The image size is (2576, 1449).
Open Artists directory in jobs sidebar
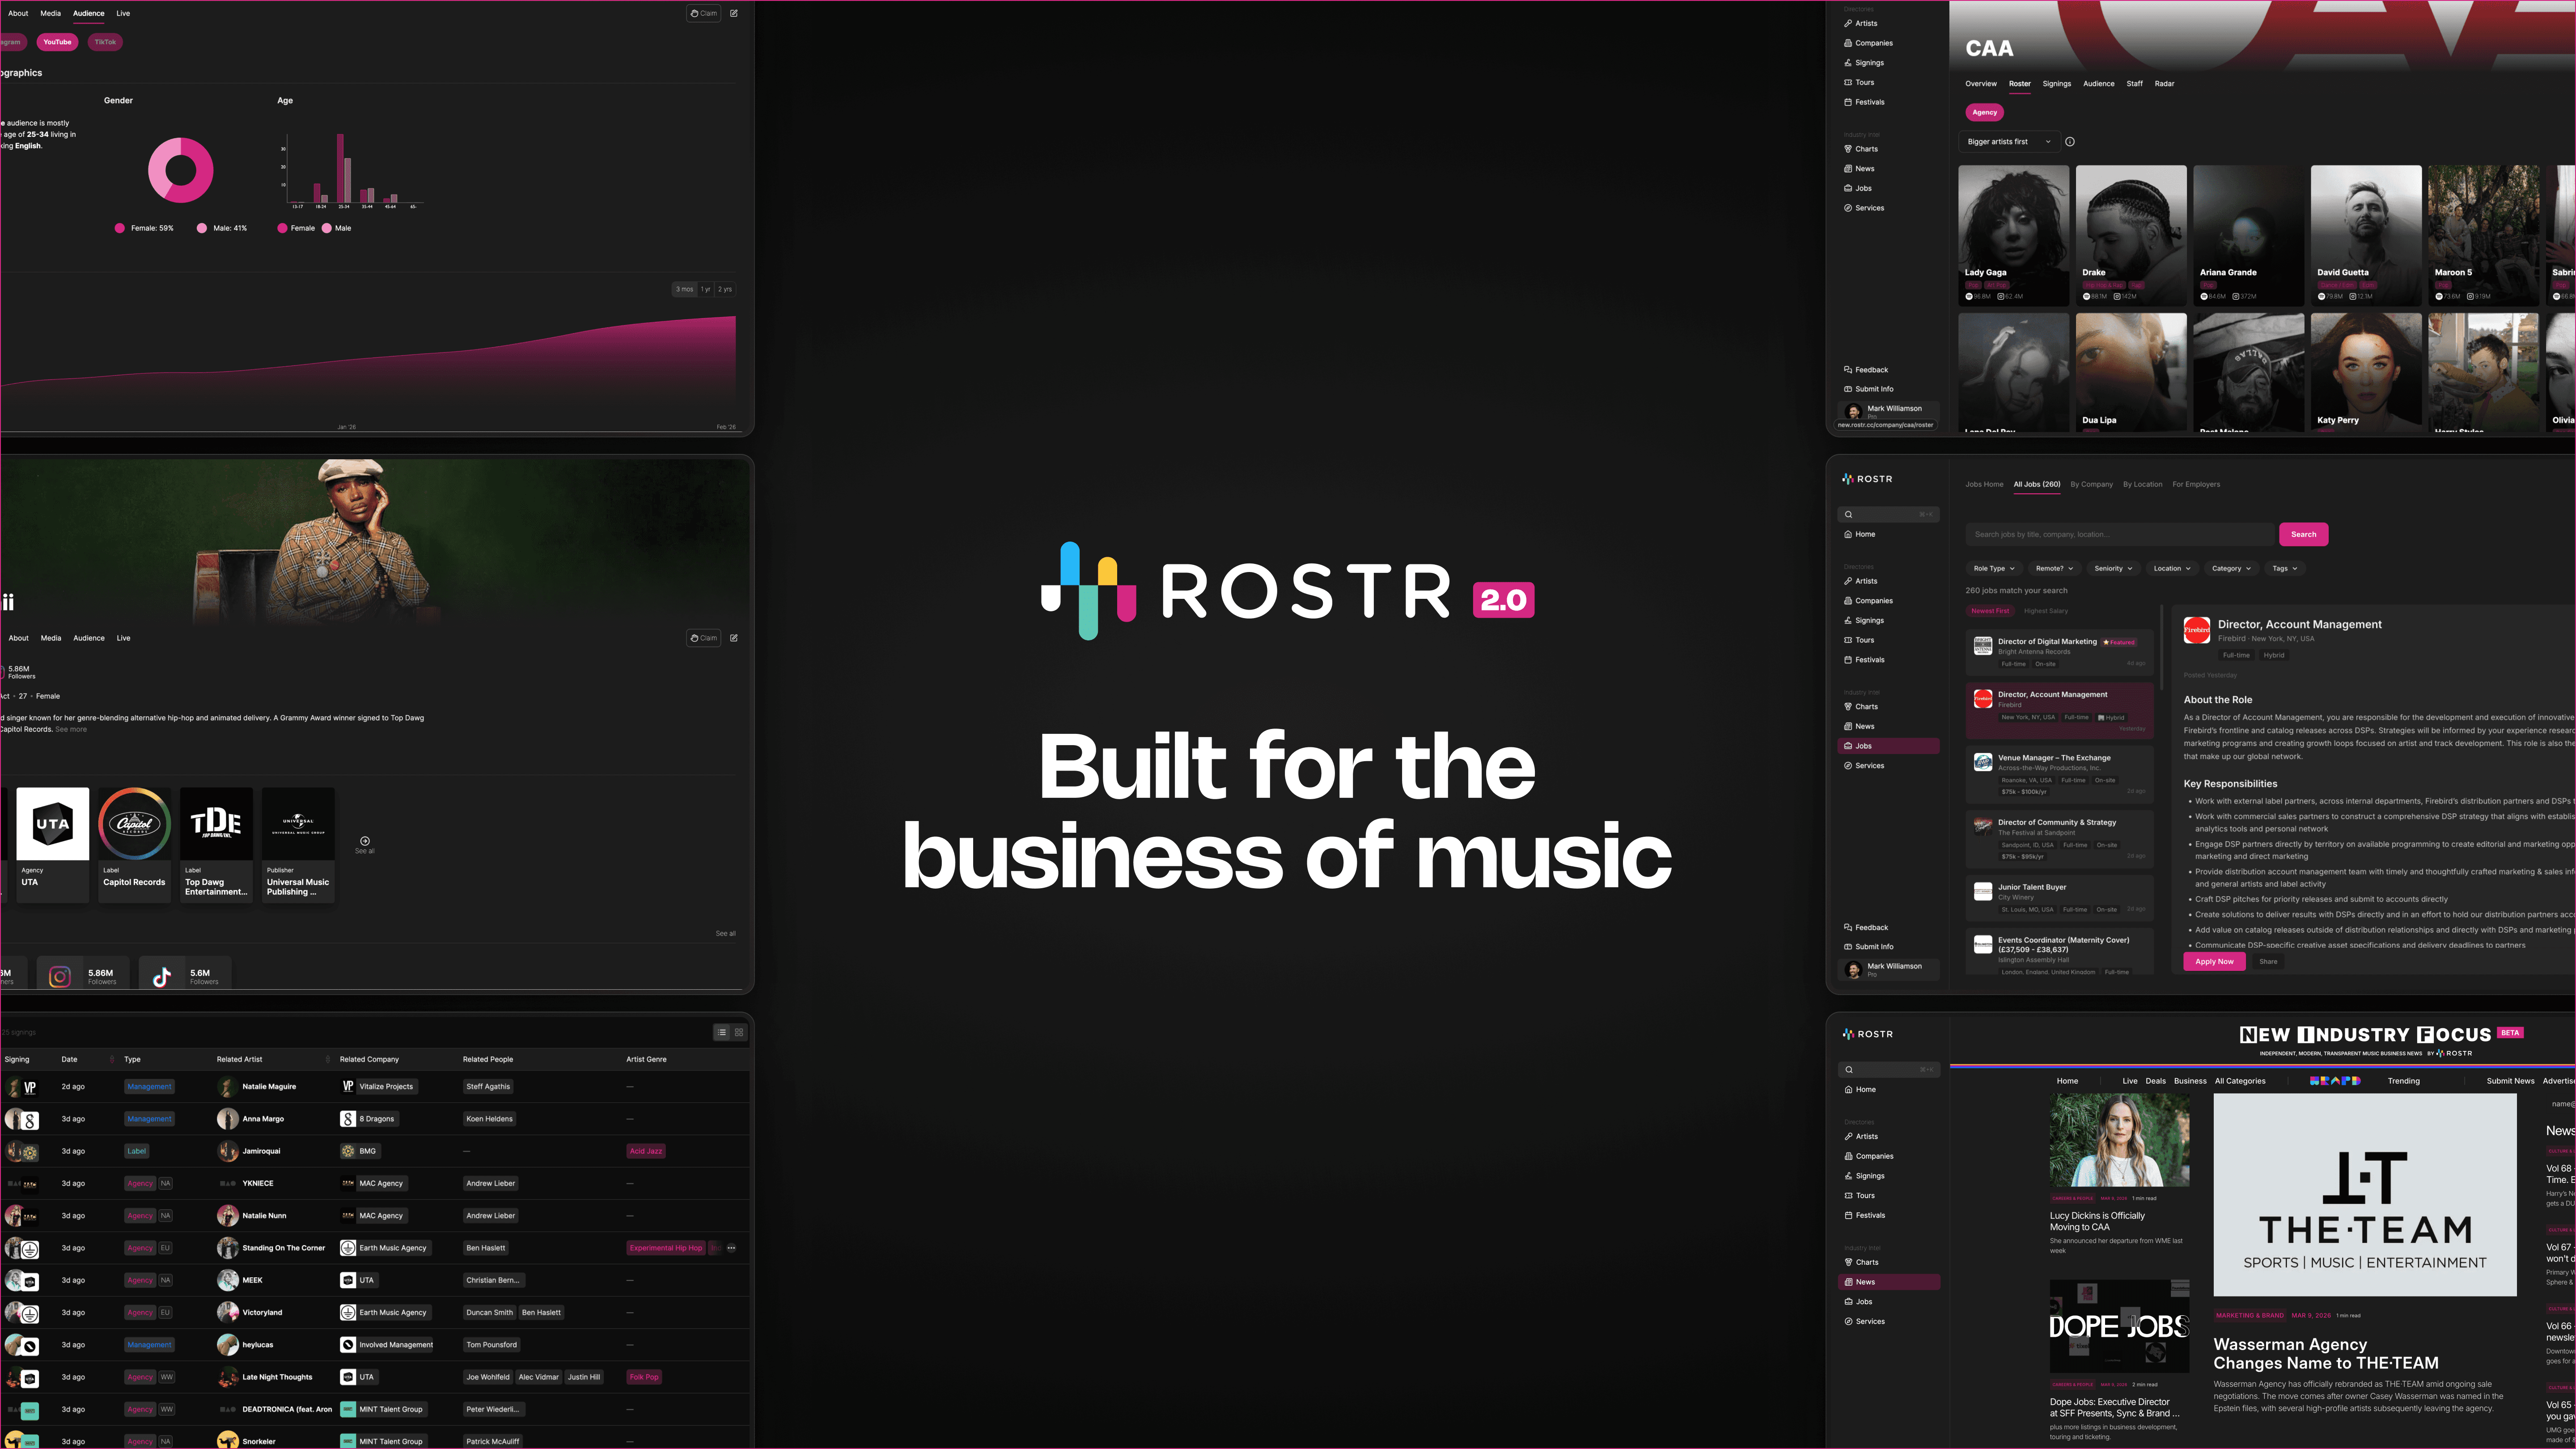[x=1866, y=581]
